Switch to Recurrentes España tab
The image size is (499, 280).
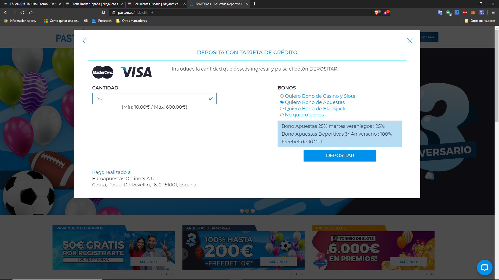point(156,4)
